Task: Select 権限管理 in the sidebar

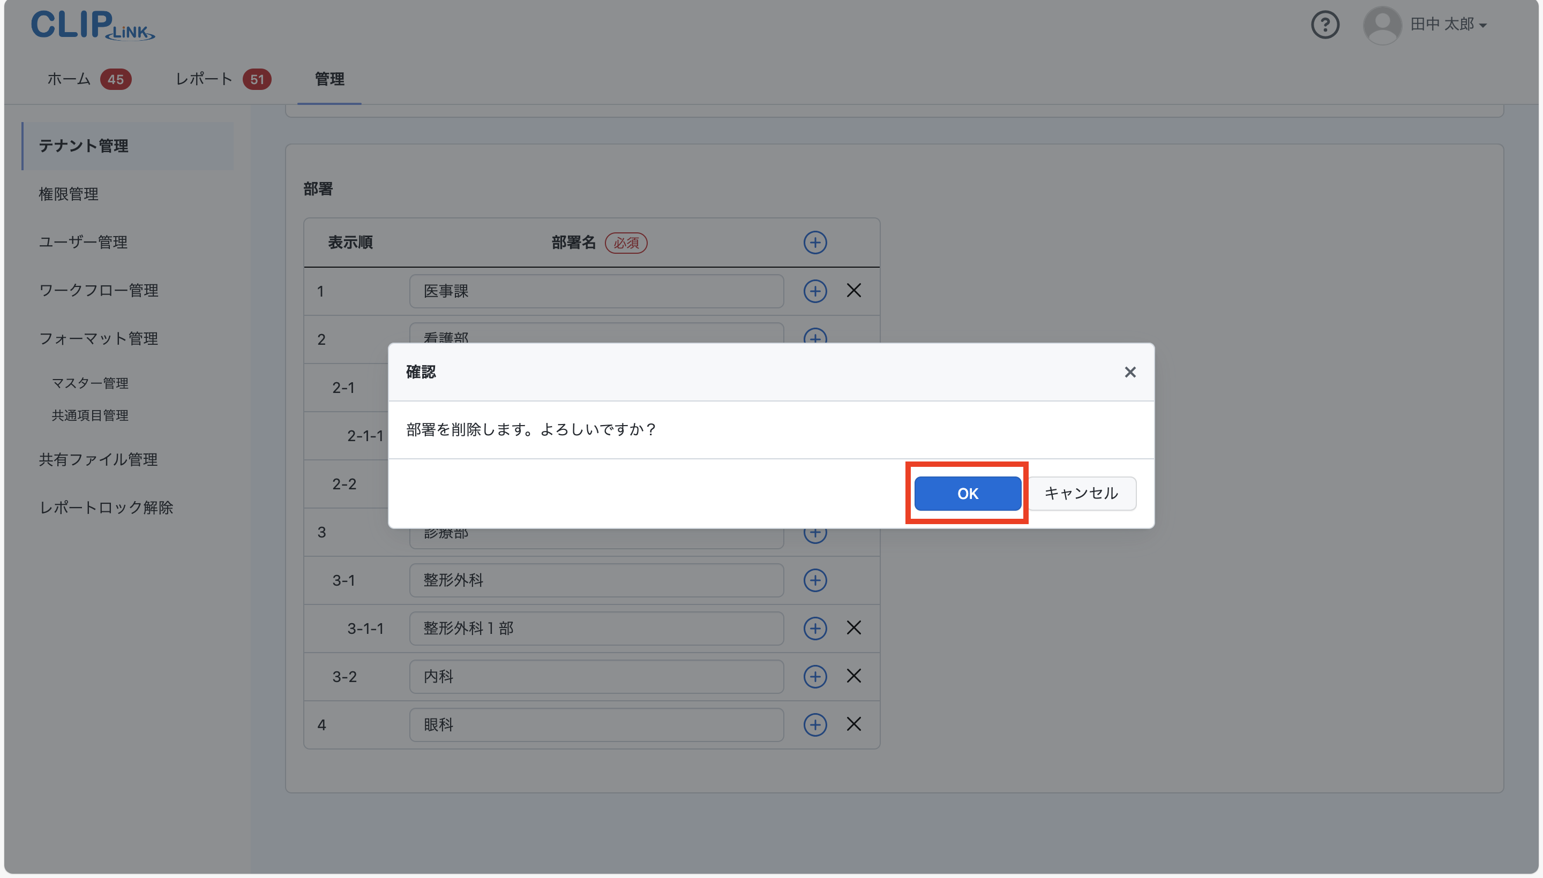Action: (68, 194)
